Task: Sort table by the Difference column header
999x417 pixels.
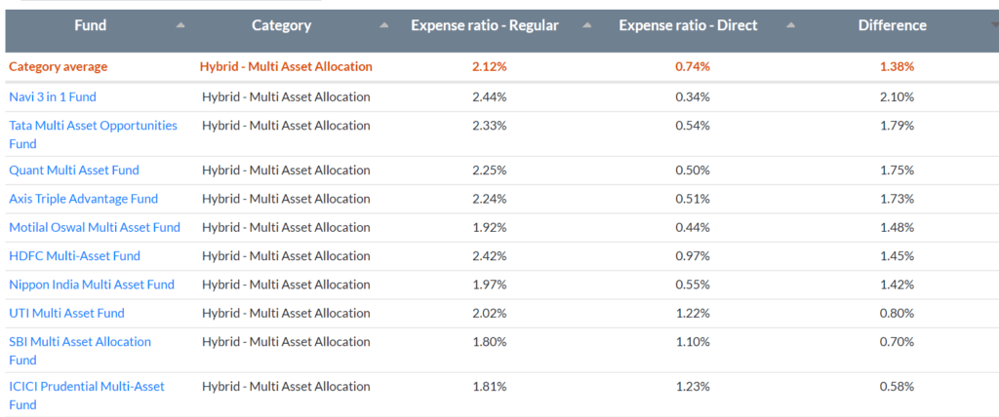Action: [x=892, y=26]
